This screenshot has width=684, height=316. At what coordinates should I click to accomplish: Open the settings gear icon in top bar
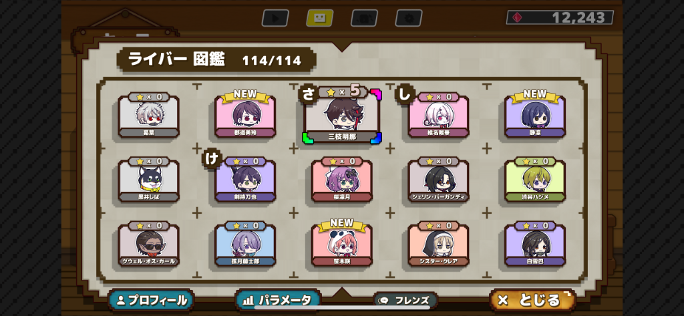[x=409, y=18]
